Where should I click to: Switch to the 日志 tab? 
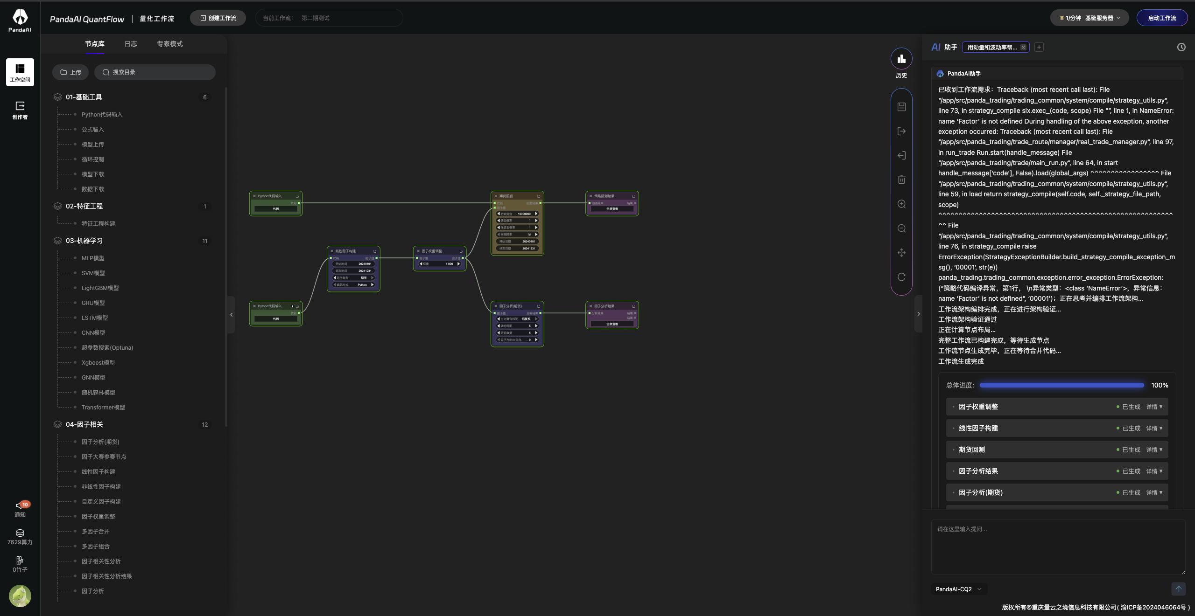[x=131, y=44]
